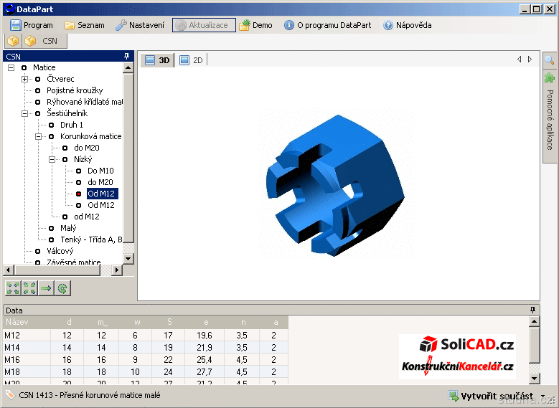
Task: Click the collapse-all icon below the tree
Action: [x=29, y=288]
